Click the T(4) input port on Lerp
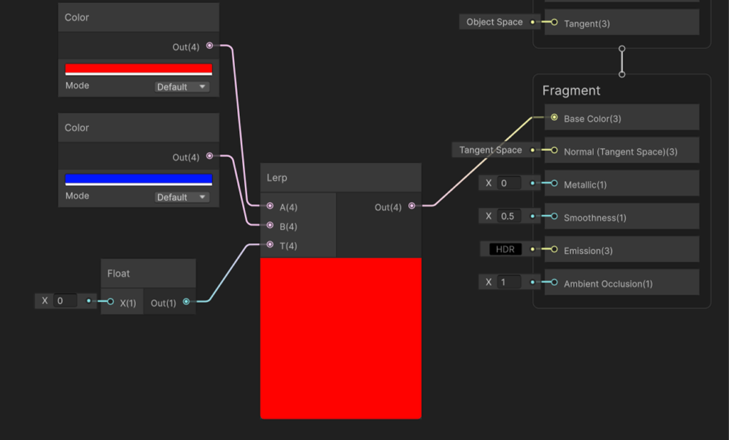This screenshot has width=729, height=440. point(271,245)
